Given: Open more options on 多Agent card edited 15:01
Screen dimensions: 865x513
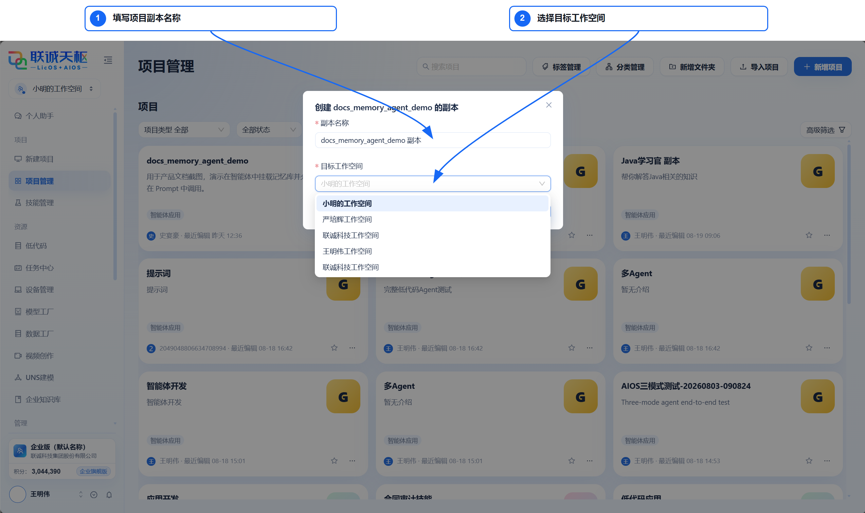Looking at the screenshot, I should (590, 460).
